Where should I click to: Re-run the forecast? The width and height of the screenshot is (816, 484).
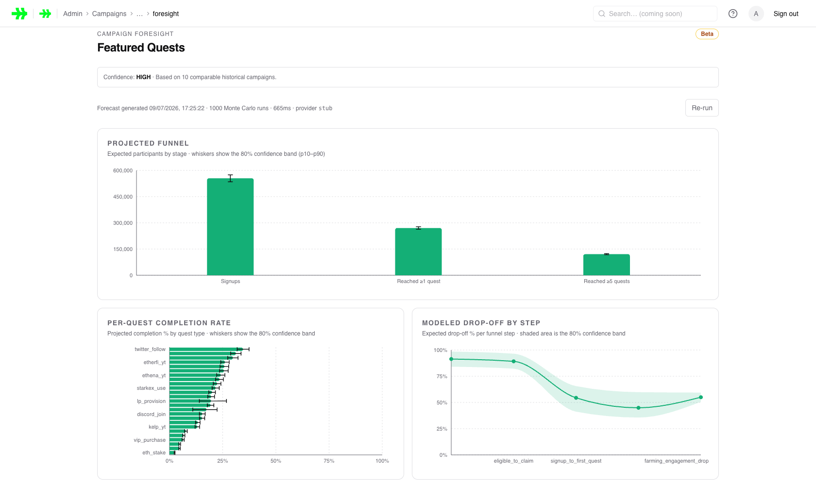tap(702, 108)
